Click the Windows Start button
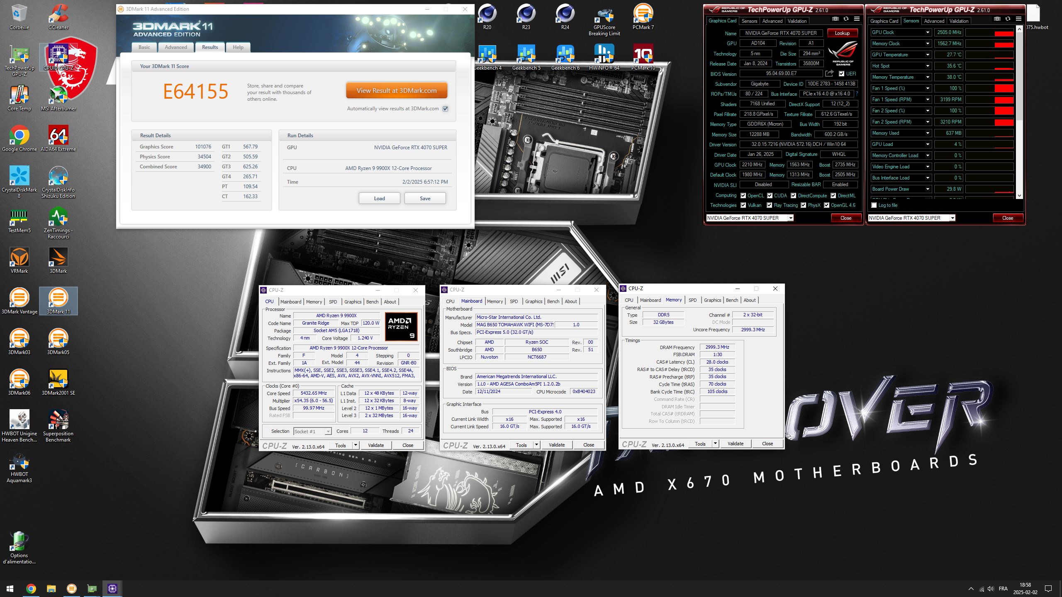Image resolution: width=1062 pixels, height=597 pixels. 10,588
